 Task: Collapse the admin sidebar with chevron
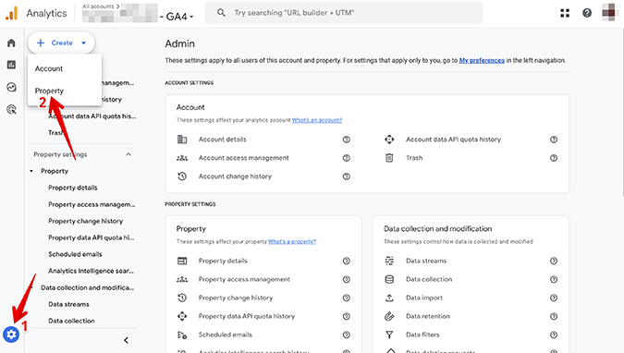pos(126,340)
